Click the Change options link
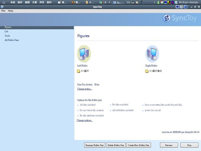 84,120
